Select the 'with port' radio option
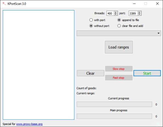Screen dimensions: 163x127 tap(91, 20)
